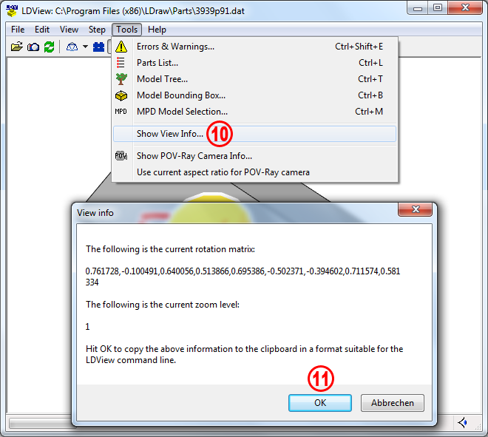
Task: Click the Parts List menu icon
Action: (121, 63)
